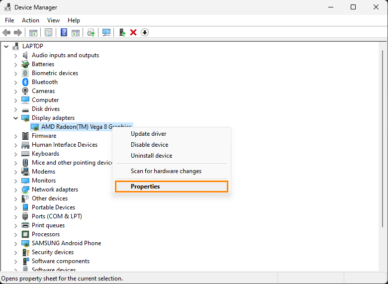Select the LAPTOP root computer label
The image size is (388, 284).
(x=33, y=46)
